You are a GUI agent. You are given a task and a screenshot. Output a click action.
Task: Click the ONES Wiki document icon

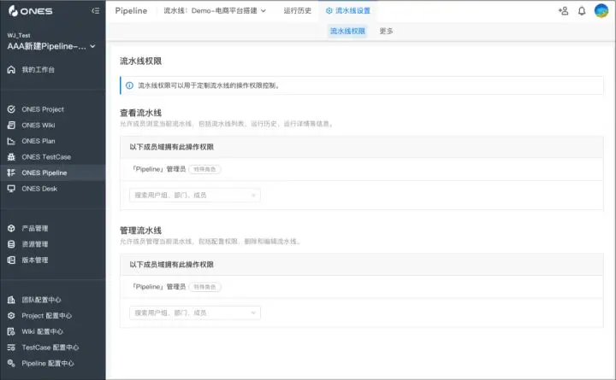click(11, 125)
